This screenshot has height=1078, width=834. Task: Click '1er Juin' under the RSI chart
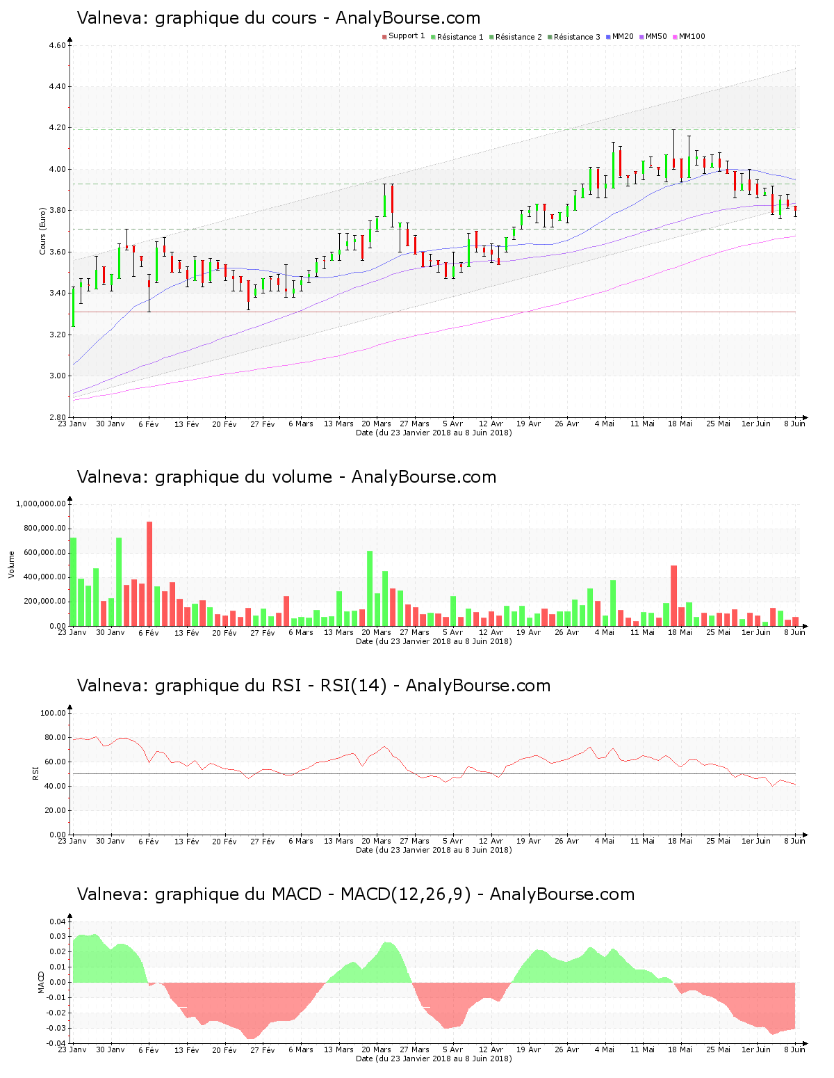tap(756, 841)
